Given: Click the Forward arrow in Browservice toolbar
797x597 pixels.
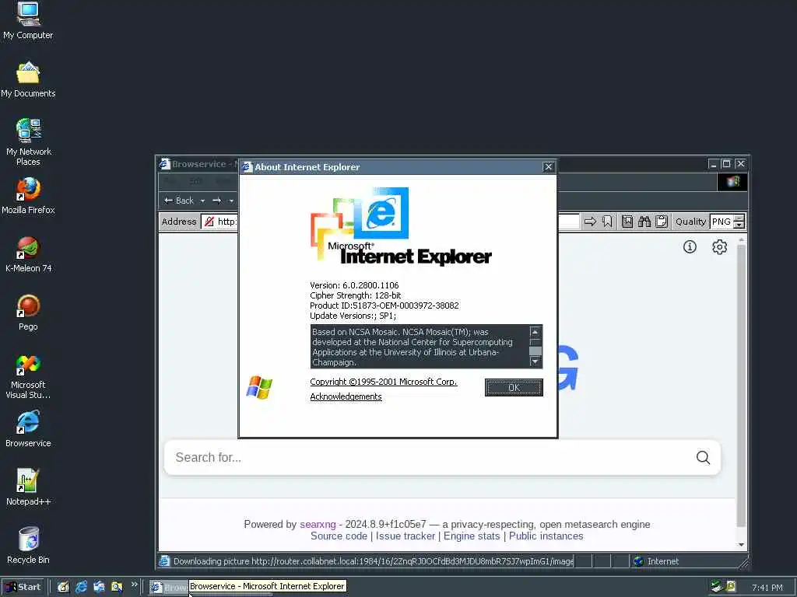Looking at the screenshot, I should [x=217, y=201].
